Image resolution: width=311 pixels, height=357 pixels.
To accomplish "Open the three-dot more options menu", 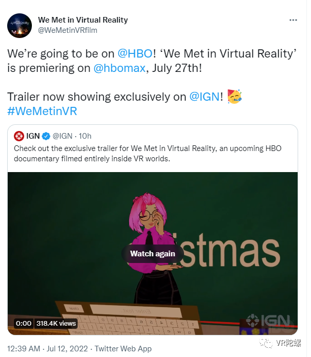I will pos(293,20).
